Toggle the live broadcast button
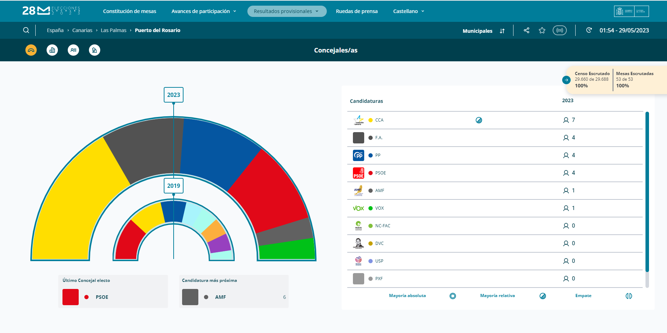 pyautogui.click(x=559, y=30)
